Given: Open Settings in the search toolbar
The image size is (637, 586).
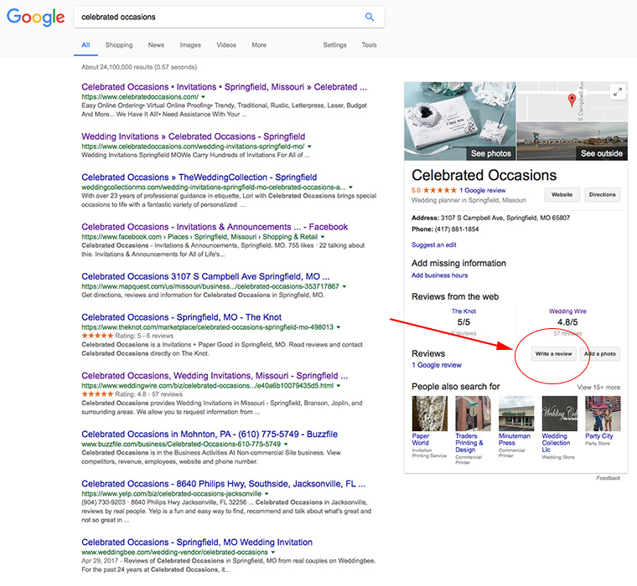Looking at the screenshot, I should coord(334,45).
